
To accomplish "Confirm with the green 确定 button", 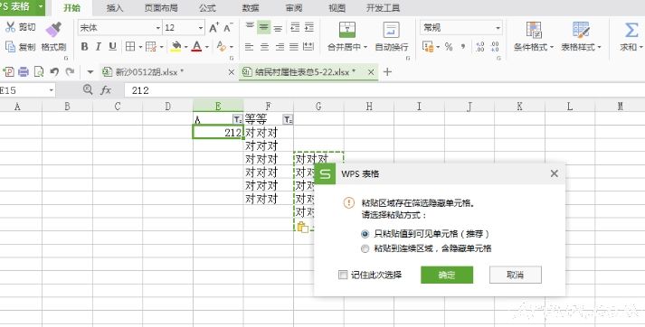I will pos(447,275).
